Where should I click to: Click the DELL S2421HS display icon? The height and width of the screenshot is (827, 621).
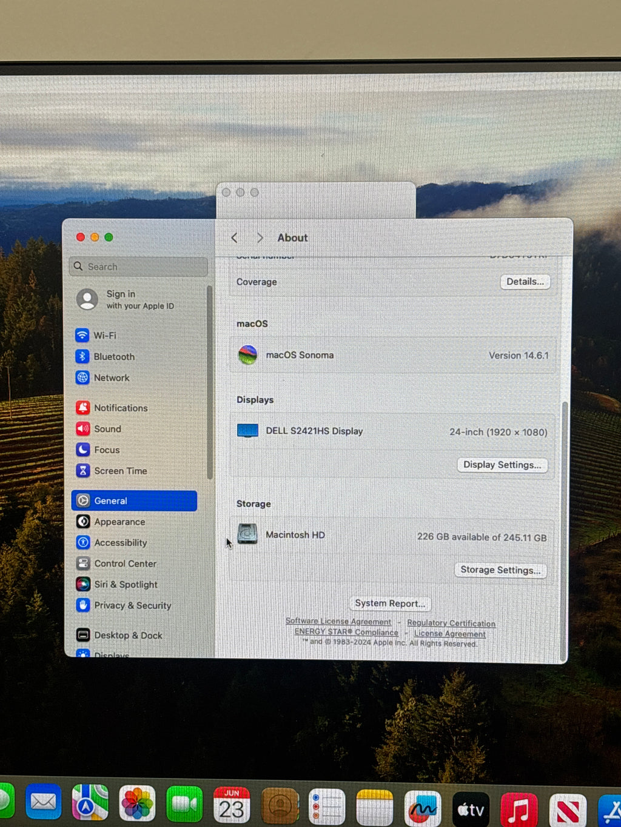pos(247,431)
